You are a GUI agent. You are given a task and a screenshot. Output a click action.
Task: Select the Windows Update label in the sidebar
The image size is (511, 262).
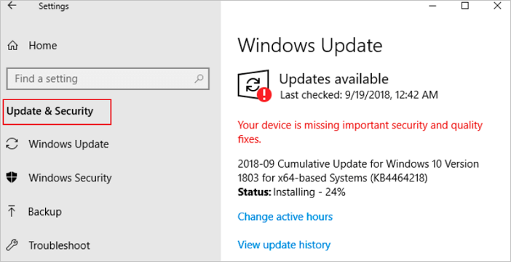point(68,144)
